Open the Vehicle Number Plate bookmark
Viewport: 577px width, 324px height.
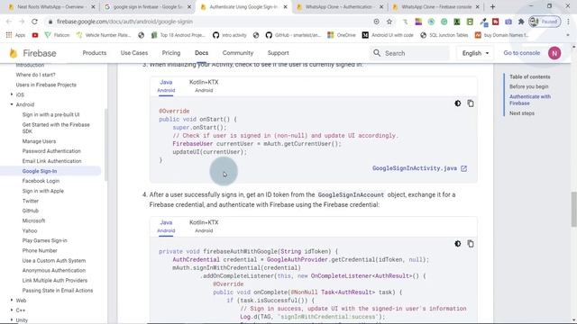point(104,35)
